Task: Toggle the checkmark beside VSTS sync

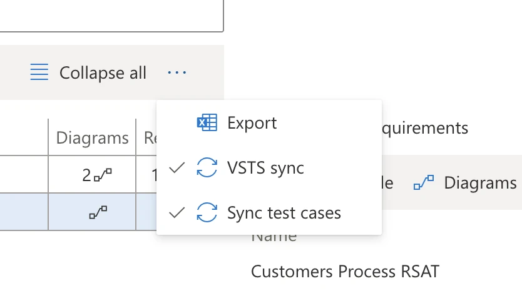Action: coord(177,168)
